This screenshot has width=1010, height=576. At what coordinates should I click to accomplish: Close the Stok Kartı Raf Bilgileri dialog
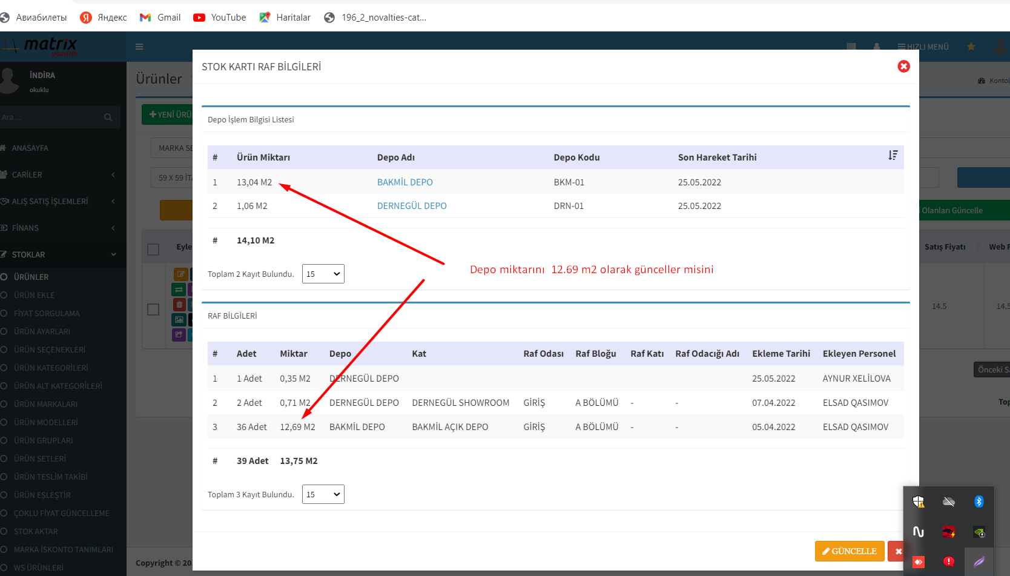[x=903, y=67]
